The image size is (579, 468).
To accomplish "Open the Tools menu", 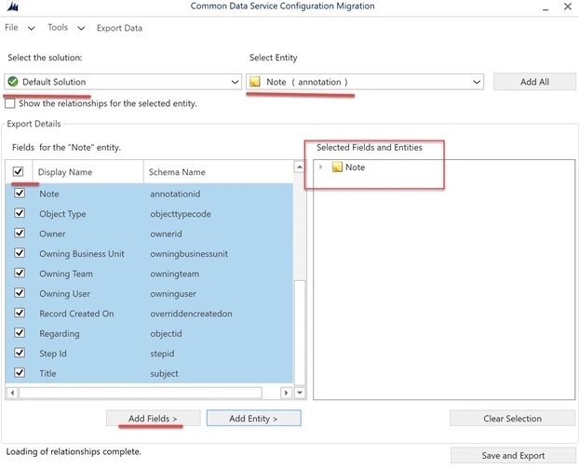I will [66, 28].
